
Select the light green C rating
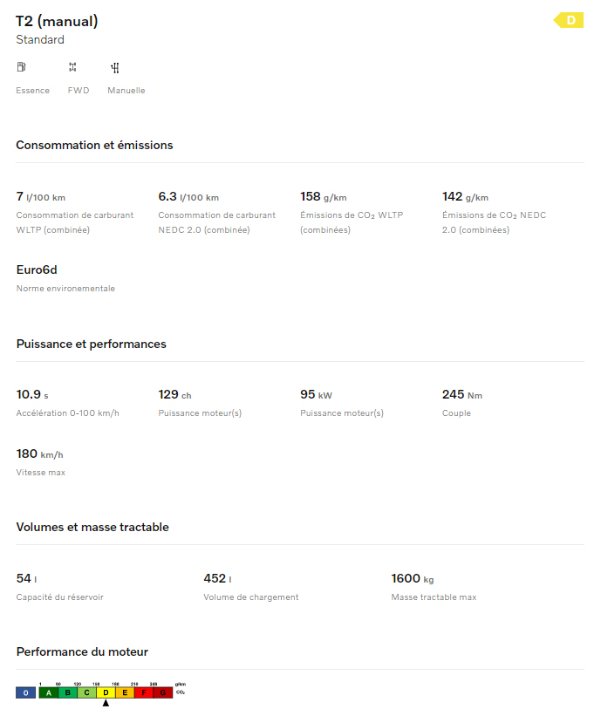[x=86, y=692]
